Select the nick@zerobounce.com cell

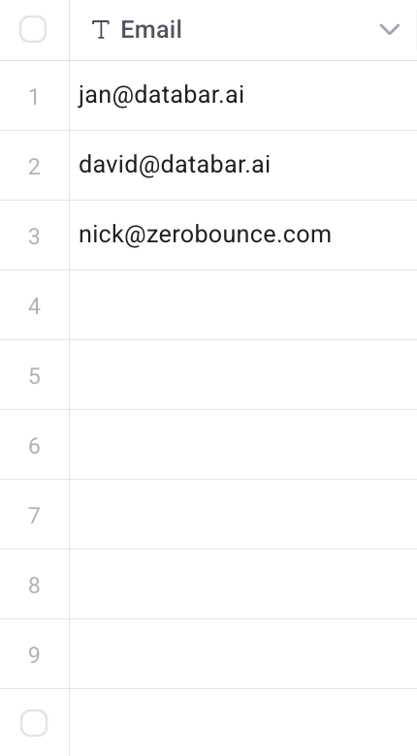click(242, 236)
